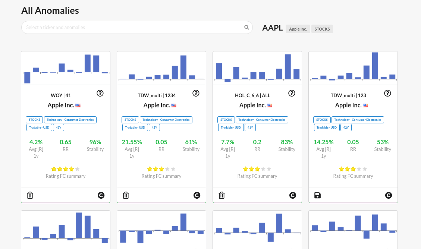Click the star rating on HOL_C_6_6 | ALL card
Image resolution: width=421 pixels, height=249 pixels.
[257, 169]
